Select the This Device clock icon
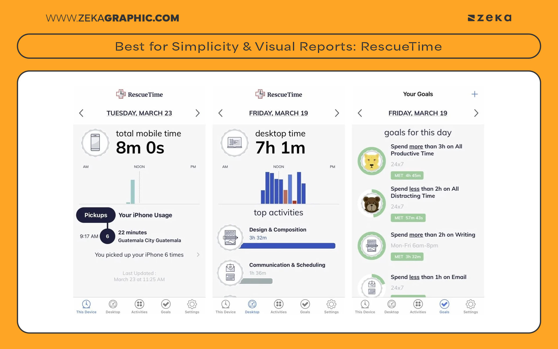The image size is (558, 349). 86,304
